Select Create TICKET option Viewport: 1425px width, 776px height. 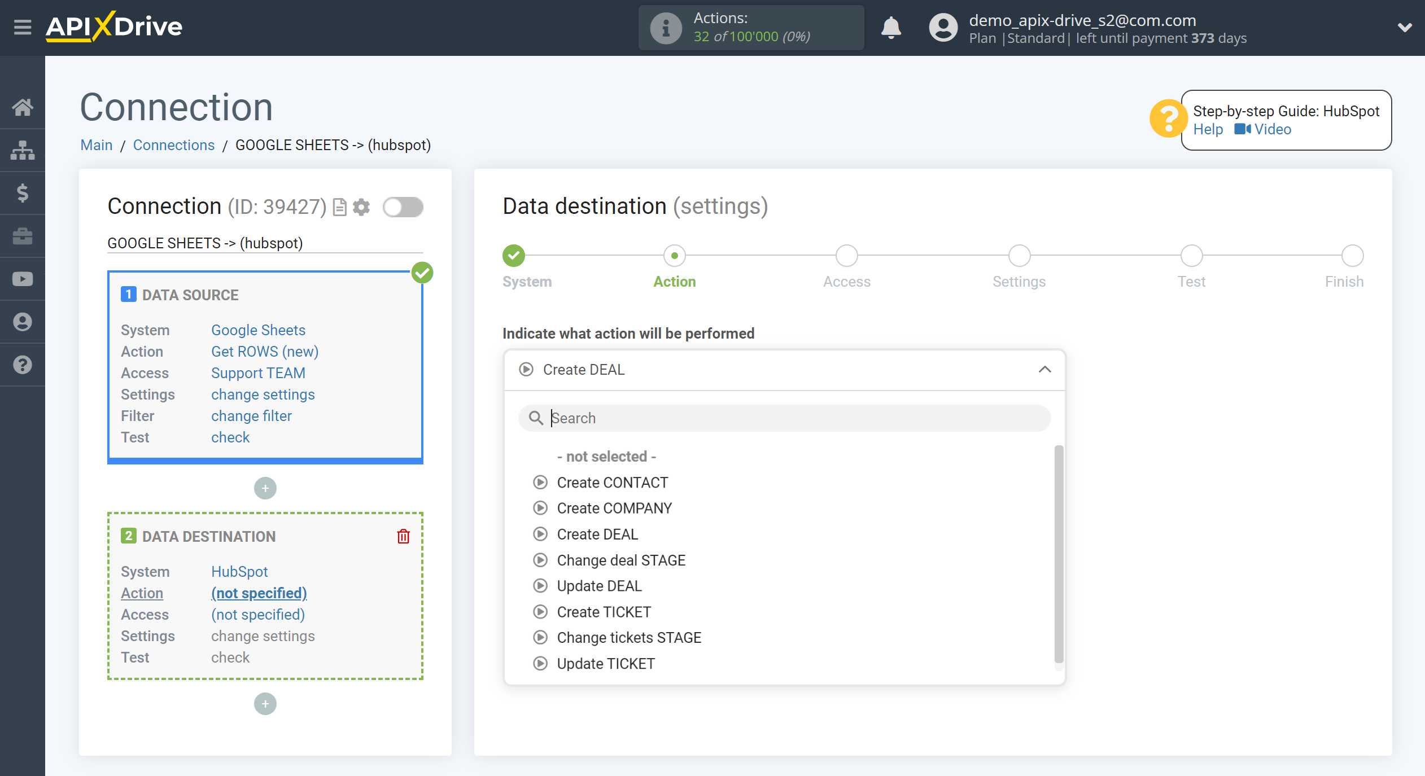[x=604, y=612]
